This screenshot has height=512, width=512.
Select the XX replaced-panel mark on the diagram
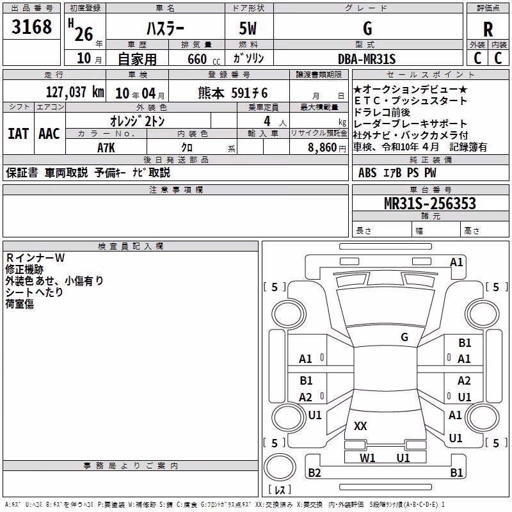click(360, 426)
